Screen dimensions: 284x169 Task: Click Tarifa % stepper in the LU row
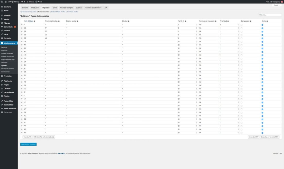[196, 106]
